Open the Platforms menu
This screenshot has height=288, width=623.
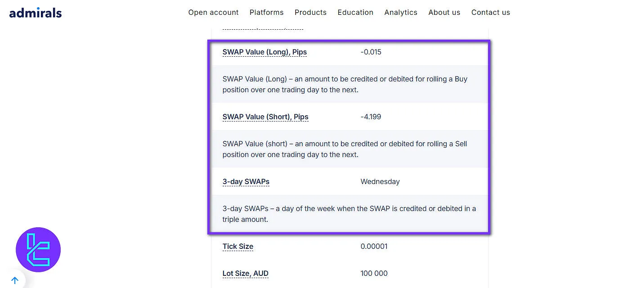pyautogui.click(x=266, y=12)
